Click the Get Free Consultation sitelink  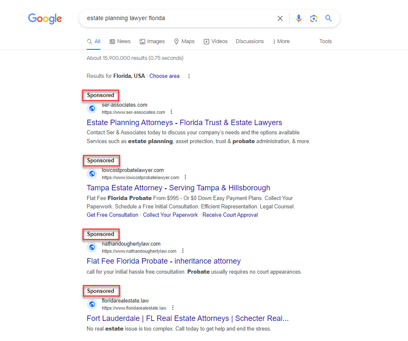tap(113, 215)
